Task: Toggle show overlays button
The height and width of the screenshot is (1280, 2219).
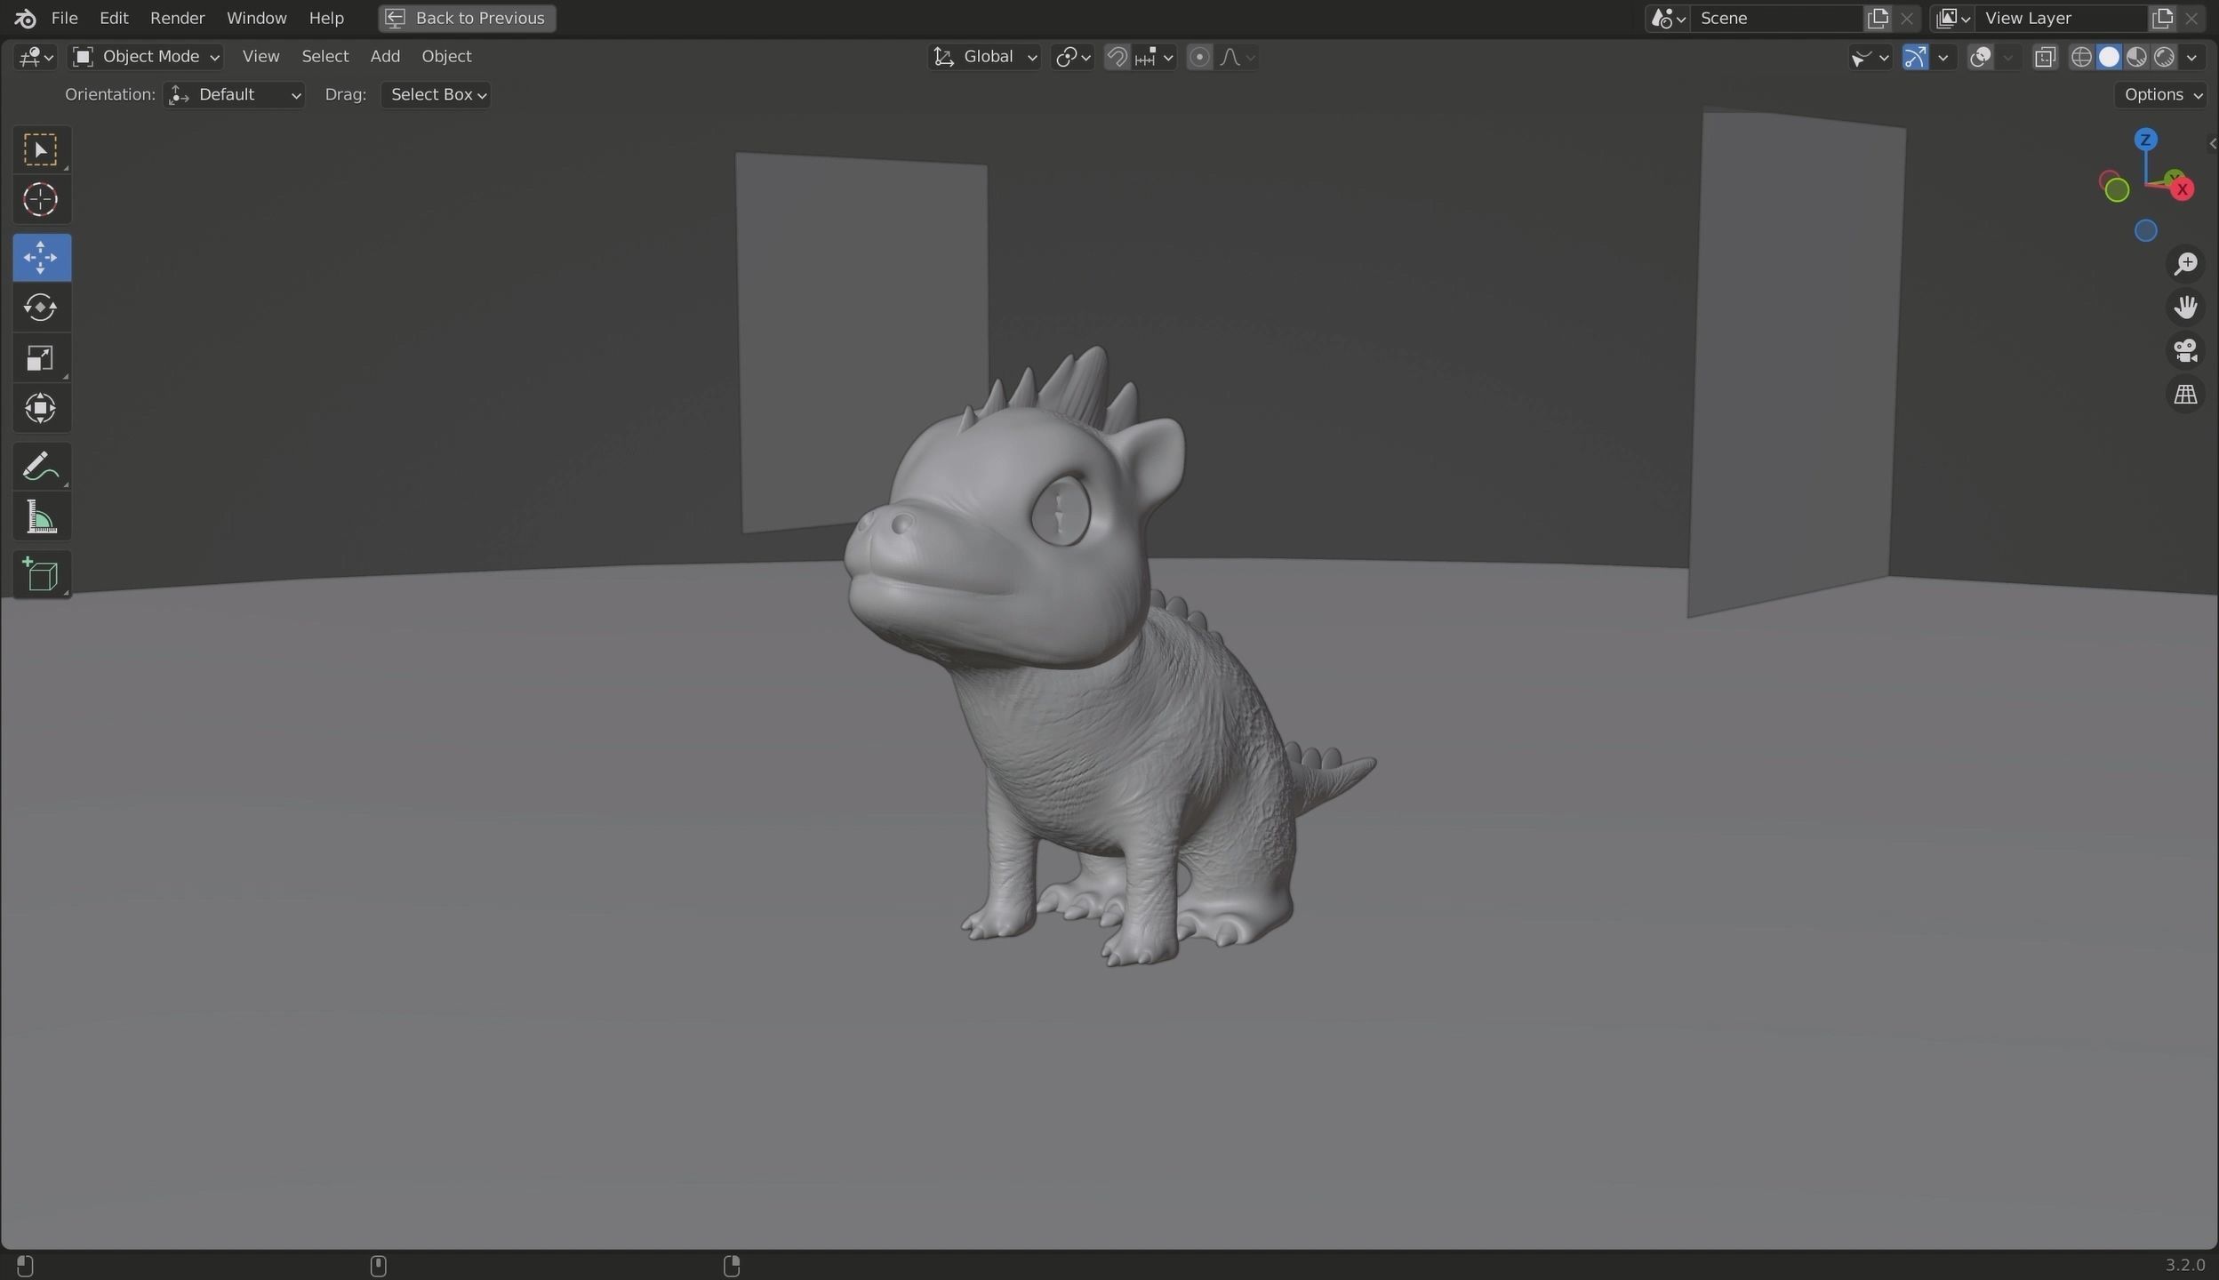Action: tap(1980, 57)
